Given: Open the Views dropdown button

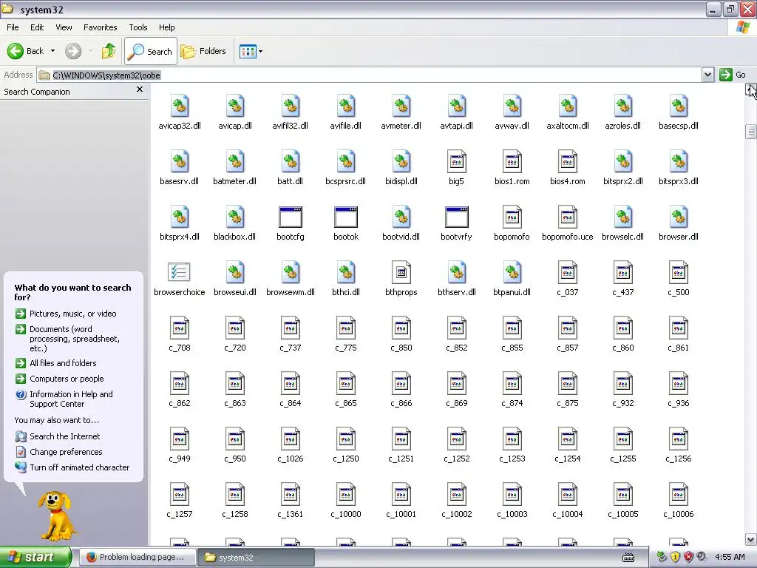Looking at the screenshot, I should pyautogui.click(x=251, y=51).
